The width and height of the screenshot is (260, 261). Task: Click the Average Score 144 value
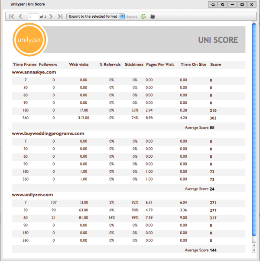pos(213,250)
